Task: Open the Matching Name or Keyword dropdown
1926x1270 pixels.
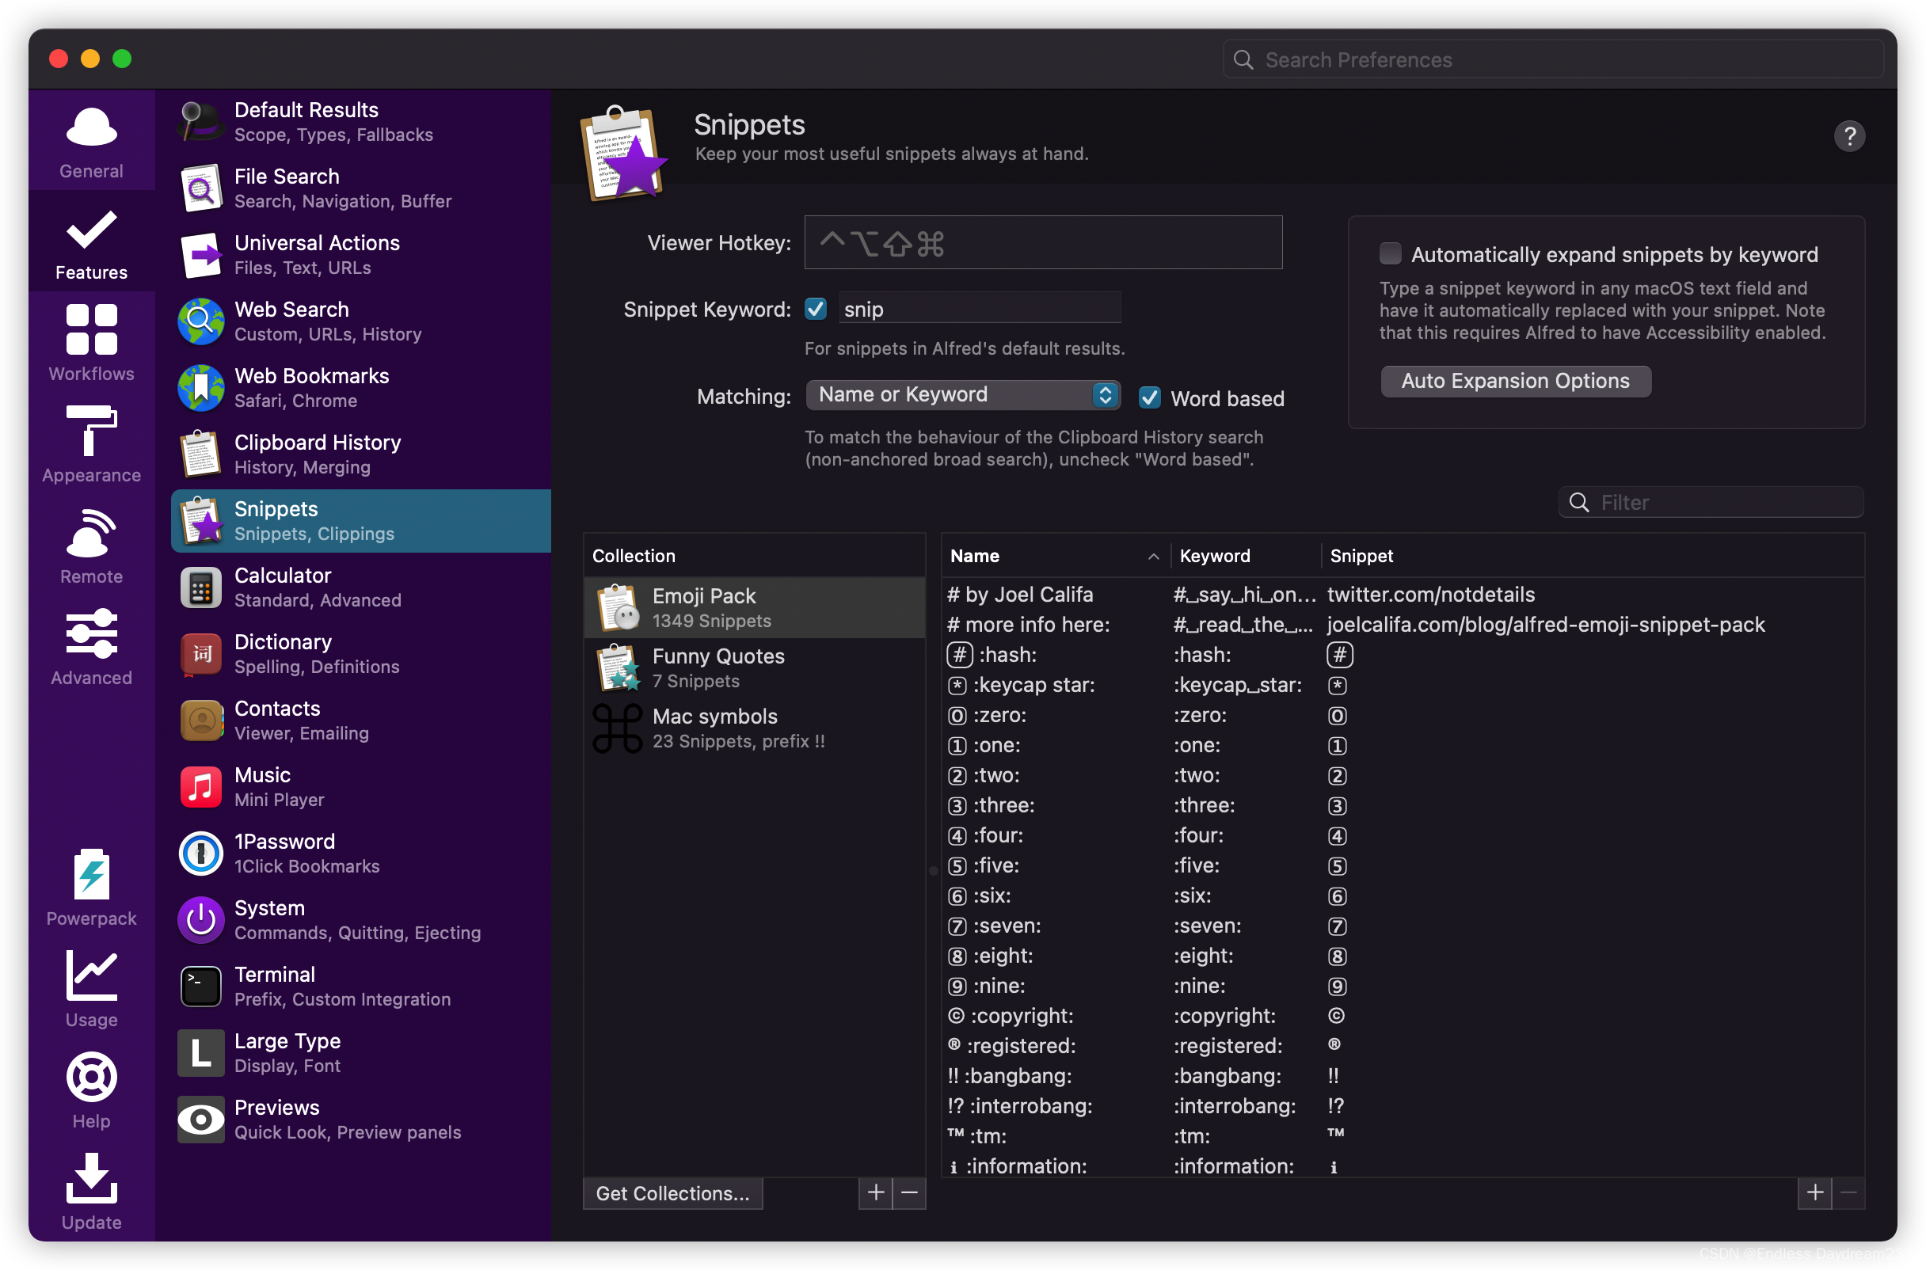Action: (x=963, y=394)
